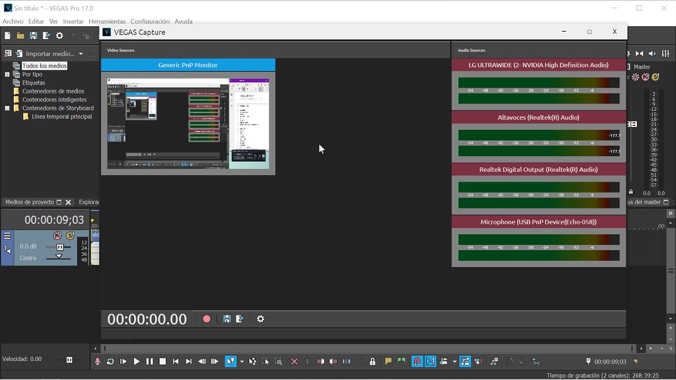The width and height of the screenshot is (676, 380).
Task: Open the Importar medios dropdown arrow
Action: pyautogui.click(x=81, y=54)
